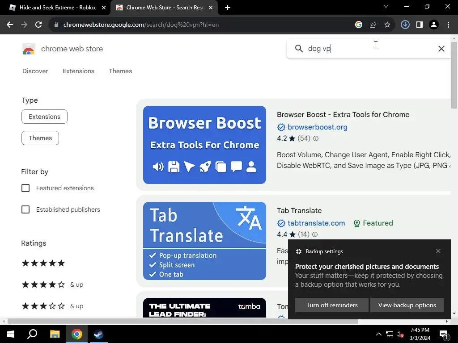
Task: Clear the store search box with X
Action: [x=441, y=49]
